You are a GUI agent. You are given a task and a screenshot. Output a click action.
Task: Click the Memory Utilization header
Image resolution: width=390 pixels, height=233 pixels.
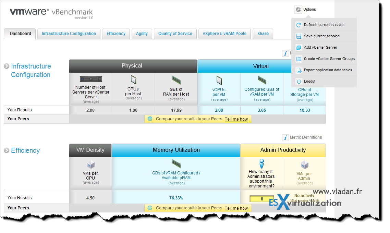pos(176,150)
